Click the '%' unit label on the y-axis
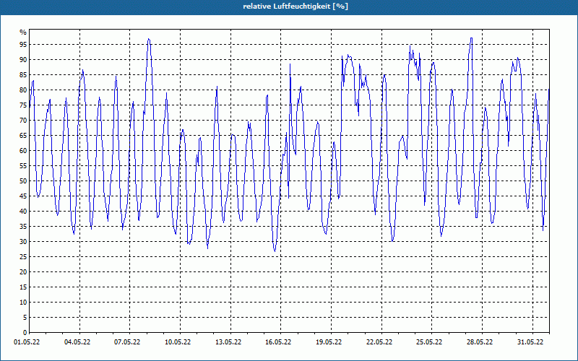Viewport: 578px width, 361px height. tap(23, 32)
